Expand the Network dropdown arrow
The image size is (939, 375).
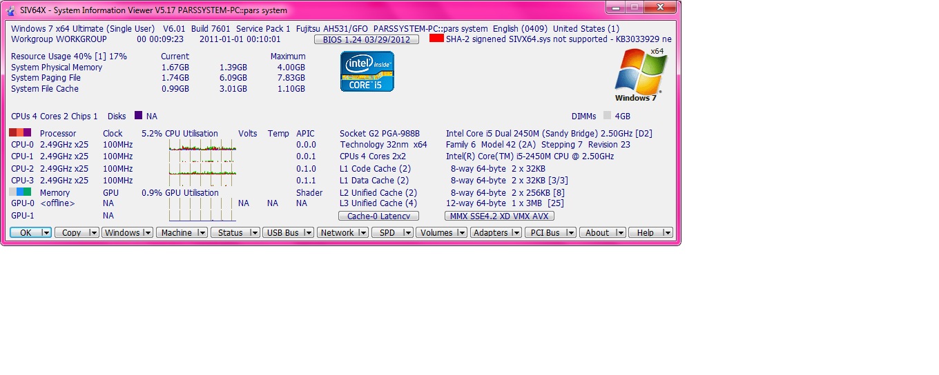364,233
